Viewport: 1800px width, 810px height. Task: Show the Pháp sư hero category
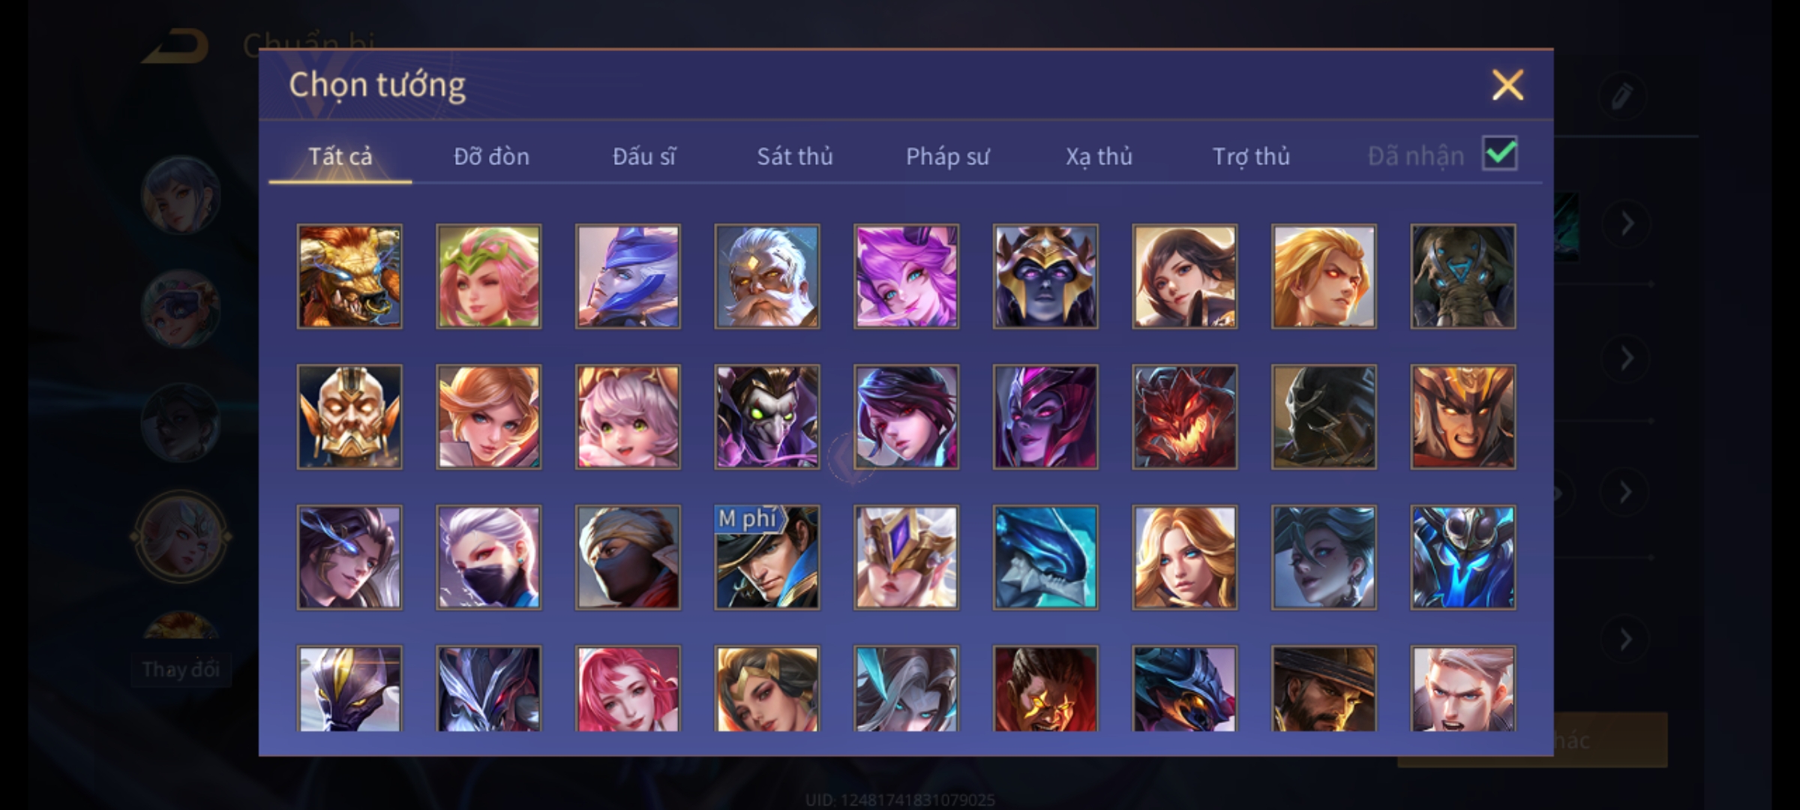[x=948, y=156]
